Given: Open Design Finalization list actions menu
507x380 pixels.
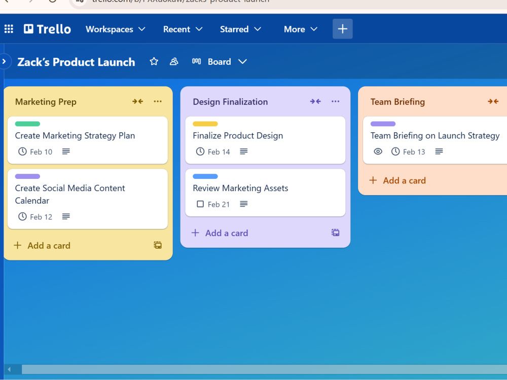Looking at the screenshot, I should click(x=336, y=101).
